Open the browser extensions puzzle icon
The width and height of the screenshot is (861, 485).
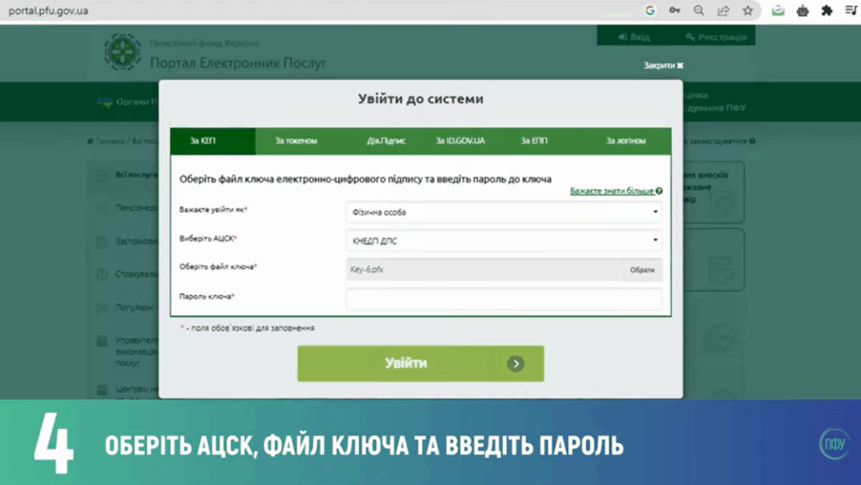tap(827, 11)
